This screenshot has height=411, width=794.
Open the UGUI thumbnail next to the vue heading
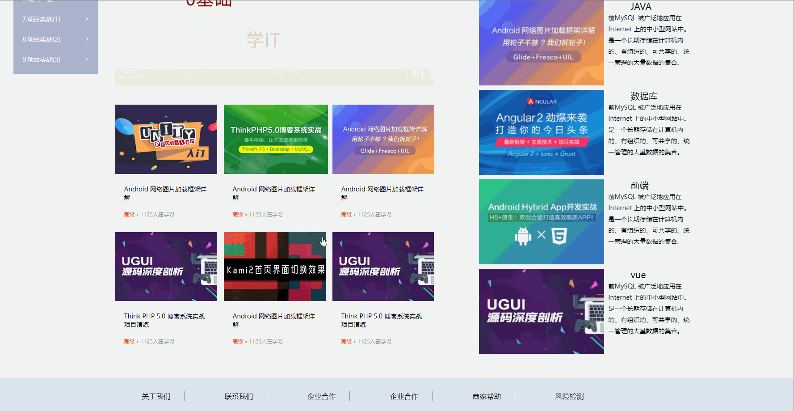[x=542, y=311]
